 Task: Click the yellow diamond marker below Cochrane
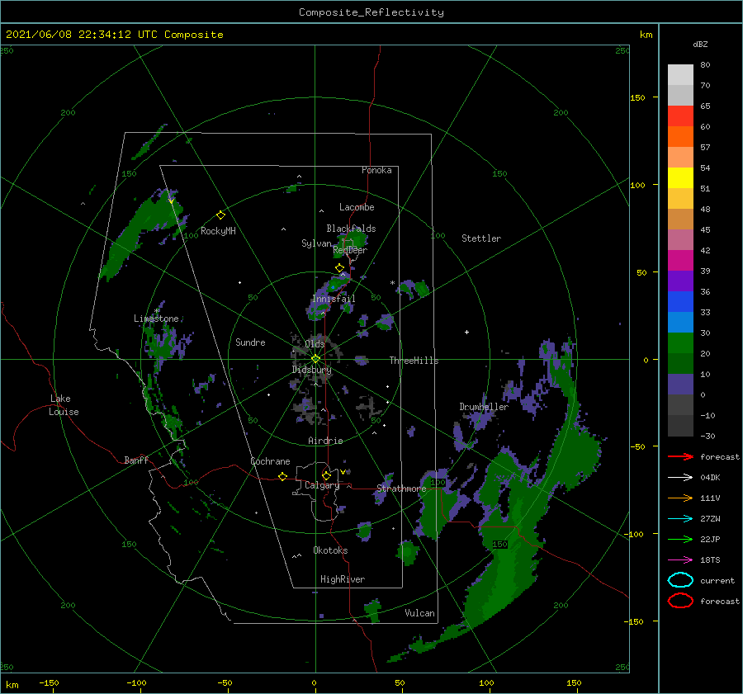282,477
